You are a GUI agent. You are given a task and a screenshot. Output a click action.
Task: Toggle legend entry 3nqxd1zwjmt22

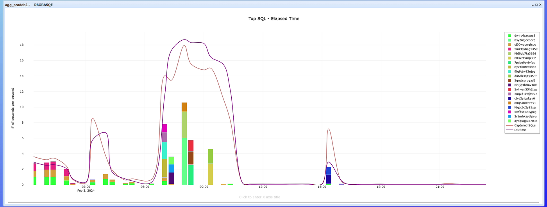point(522,94)
